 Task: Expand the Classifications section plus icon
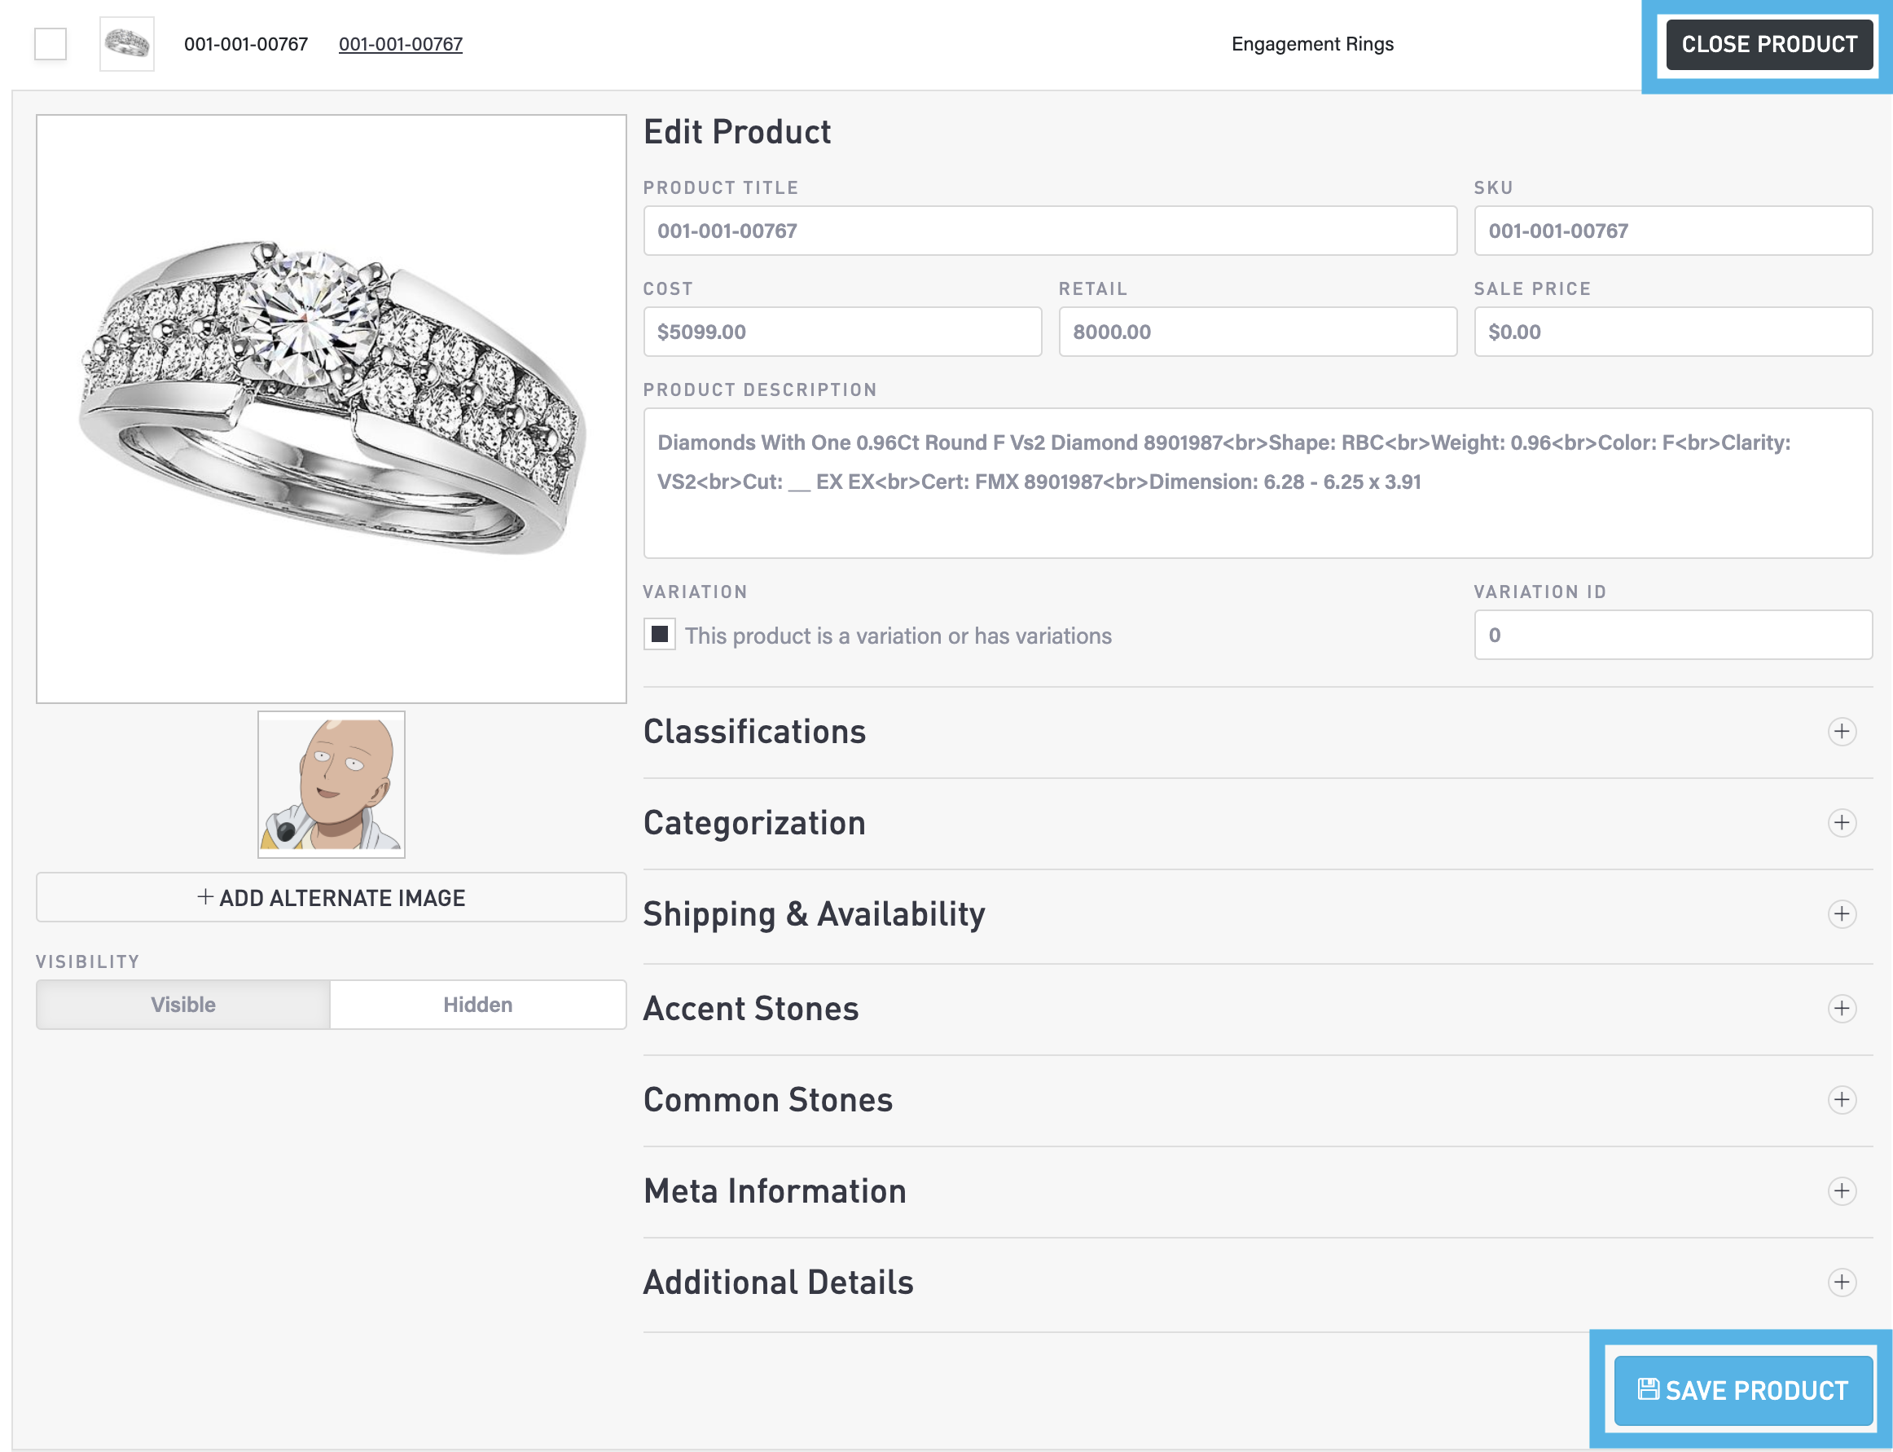coord(1841,731)
